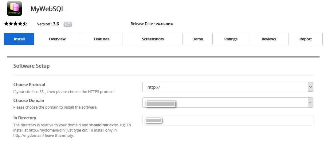Open the Install tab
Screen dimensions: 326x149
(19, 39)
